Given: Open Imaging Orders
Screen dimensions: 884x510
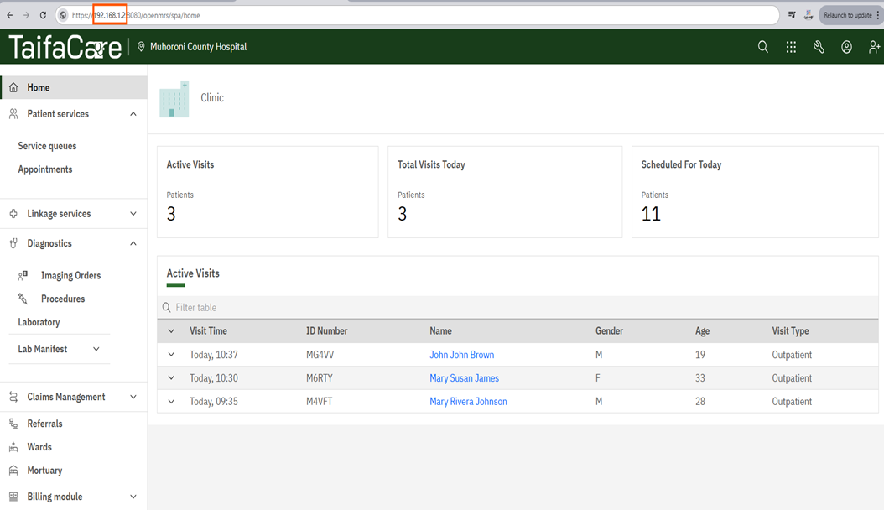Looking at the screenshot, I should click(70, 276).
